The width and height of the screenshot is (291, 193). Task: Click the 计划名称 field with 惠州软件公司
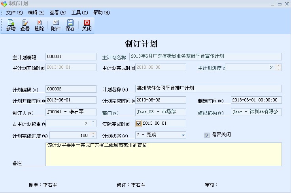point(209,88)
